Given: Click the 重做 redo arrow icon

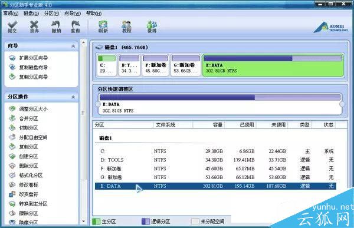Looking at the screenshot, I should tap(76, 27).
